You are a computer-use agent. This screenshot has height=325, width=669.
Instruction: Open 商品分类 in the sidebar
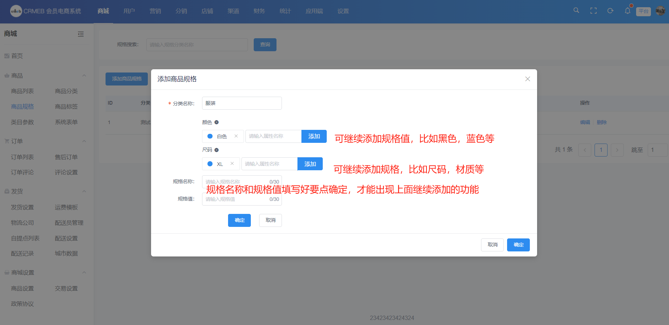pos(66,91)
